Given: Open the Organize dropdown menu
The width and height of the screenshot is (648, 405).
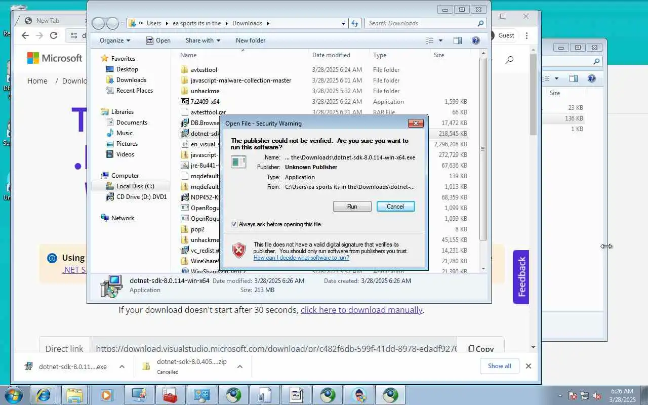Looking at the screenshot, I should pyautogui.click(x=115, y=40).
